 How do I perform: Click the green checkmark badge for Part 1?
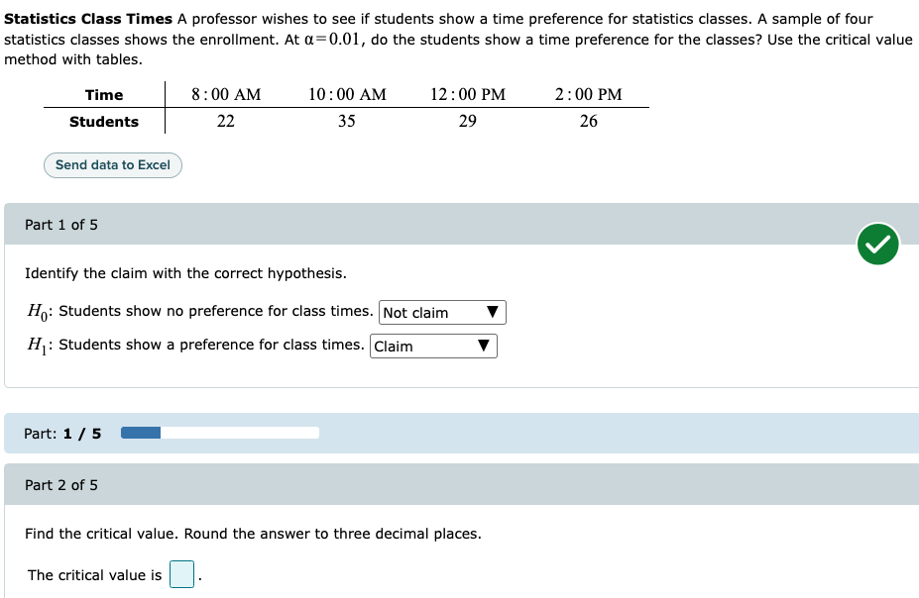876,244
